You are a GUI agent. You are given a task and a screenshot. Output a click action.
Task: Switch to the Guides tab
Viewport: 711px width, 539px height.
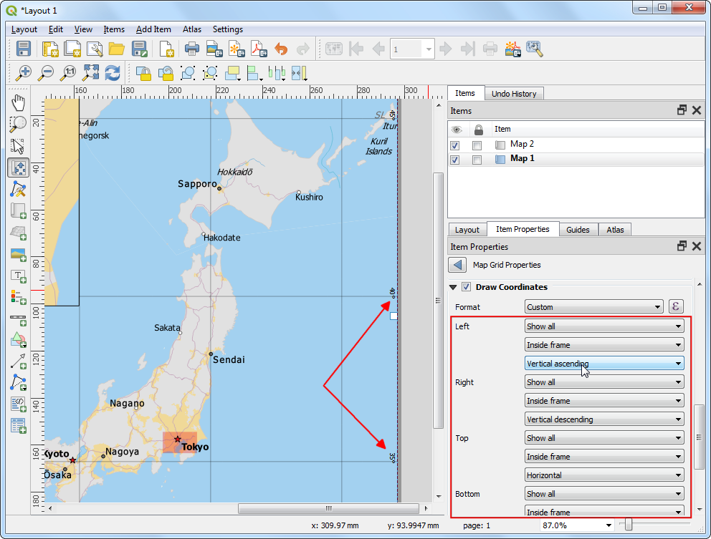click(578, 230)
